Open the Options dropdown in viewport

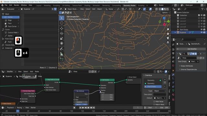tap(166, 13)
